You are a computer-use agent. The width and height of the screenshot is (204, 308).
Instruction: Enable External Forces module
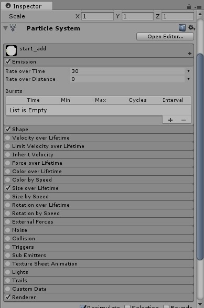(8, 222)
